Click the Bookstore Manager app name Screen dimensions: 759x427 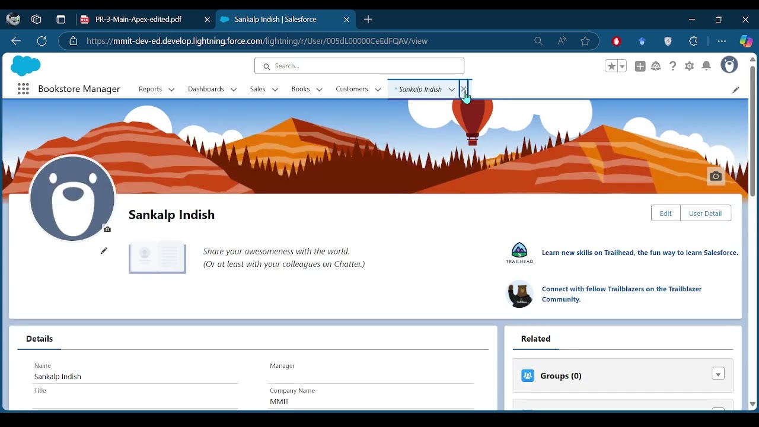[79, 89]
